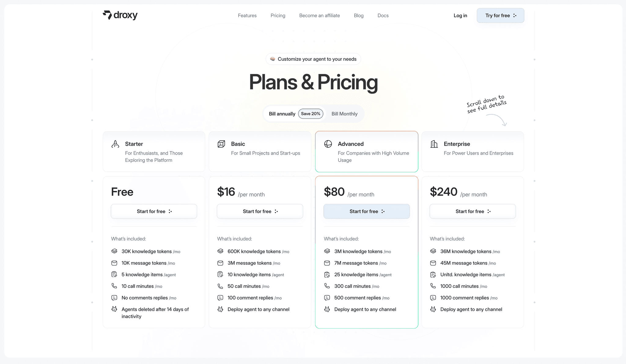Start for free on the $80 Advanced plan
The height and width of the screenshot is (364, 626).
pyautogui.click(x=366, y=211)
